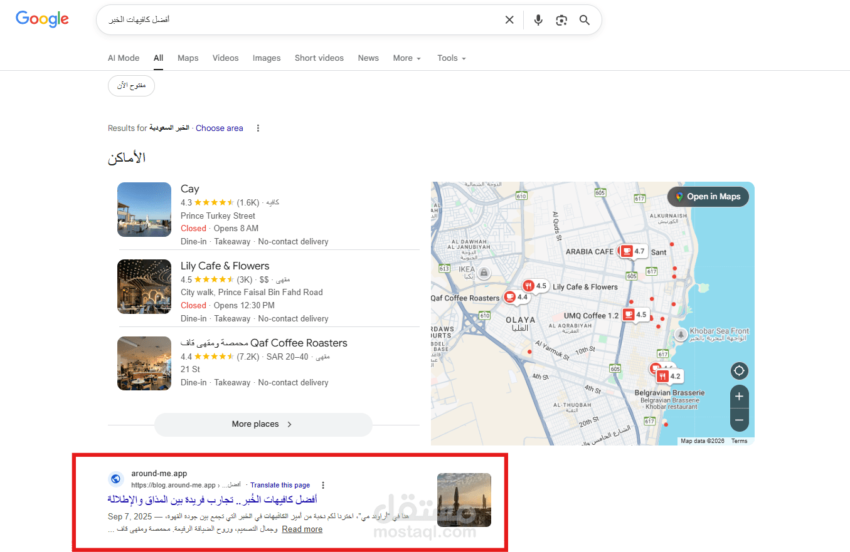850x552 pixels.
Task: Click inside the search query field
Action: 301,20
